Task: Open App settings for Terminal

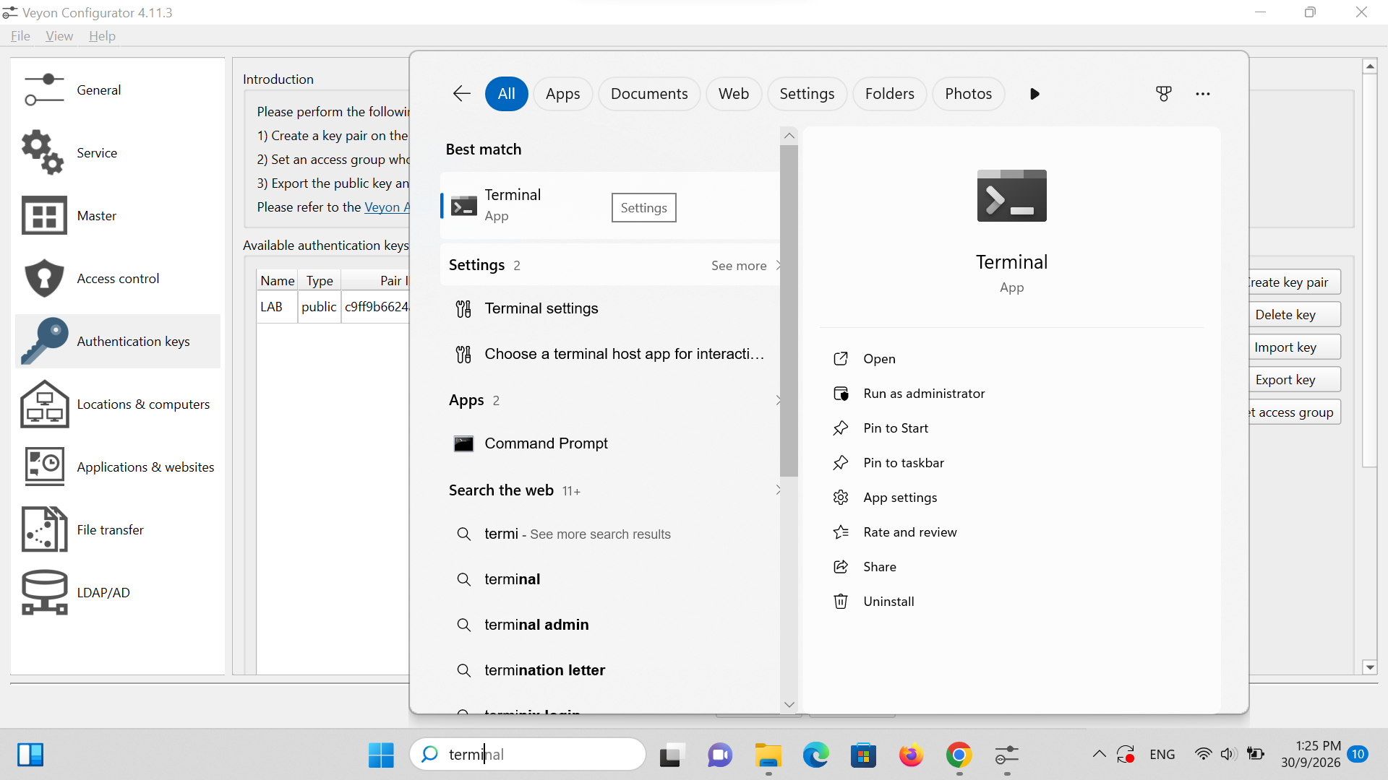Action: [x=1012, y=498]
